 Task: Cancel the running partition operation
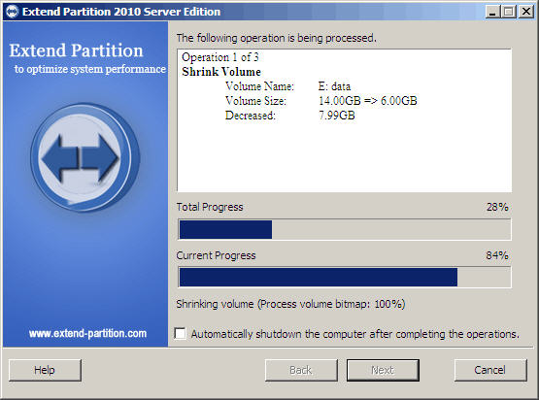point(490,370)
